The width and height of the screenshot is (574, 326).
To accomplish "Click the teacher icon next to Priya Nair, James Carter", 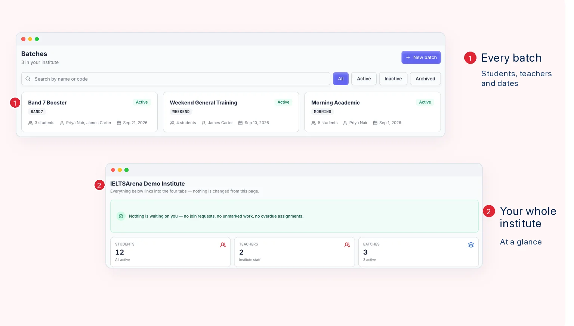I will (62, 123).
